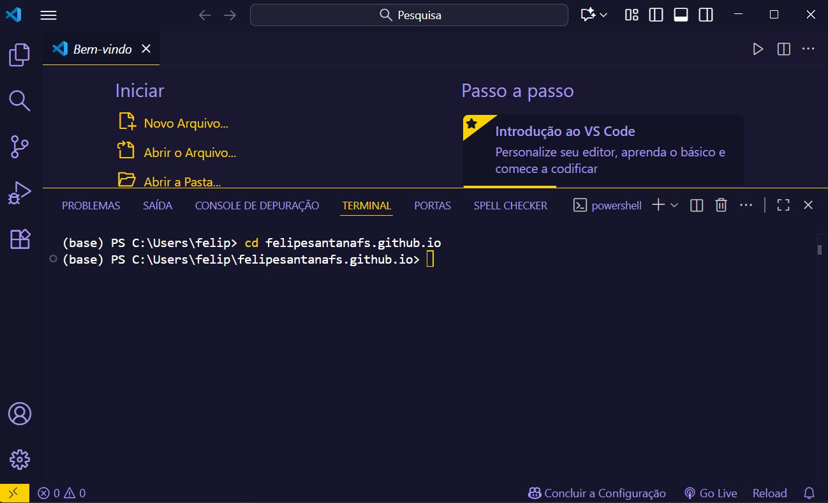Kill the terminal using the trash icon

point(721,205)
